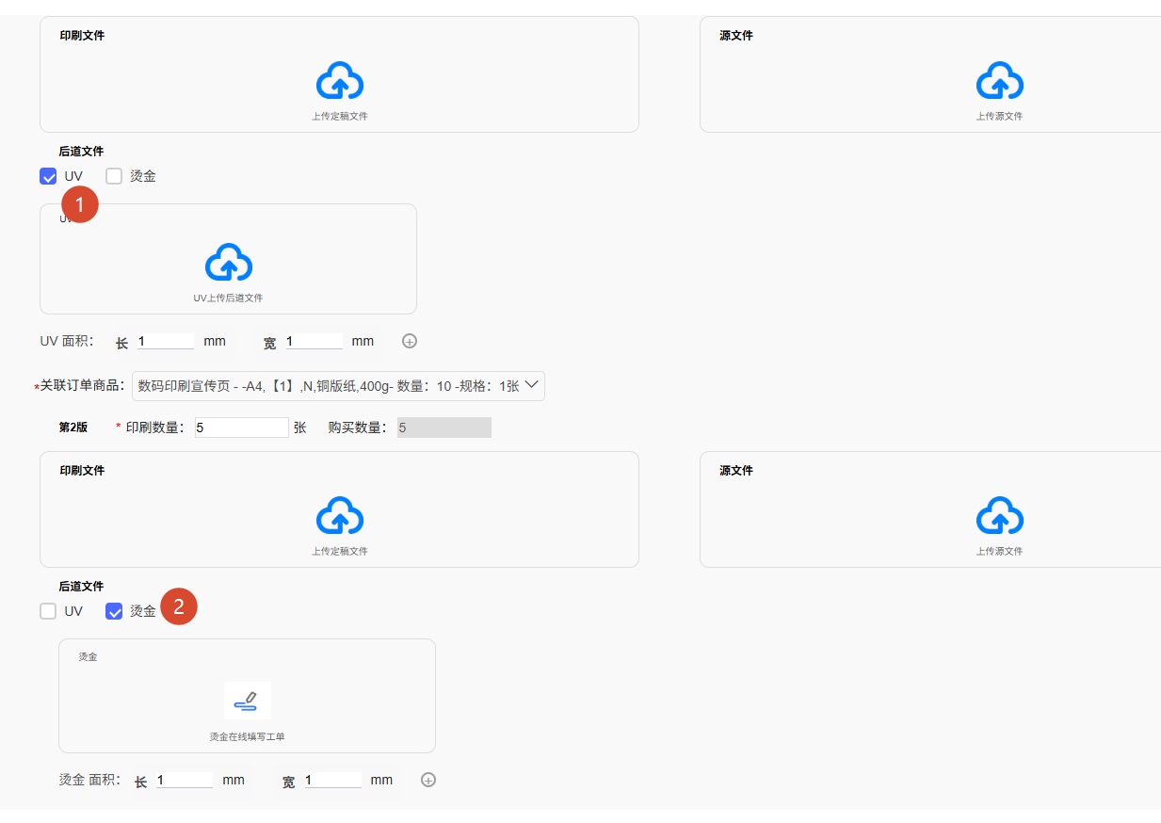Click the 烫金 面积 长 input field
Screen dimensions: 1161x823
pyautogui.click(x=184, y=780)
